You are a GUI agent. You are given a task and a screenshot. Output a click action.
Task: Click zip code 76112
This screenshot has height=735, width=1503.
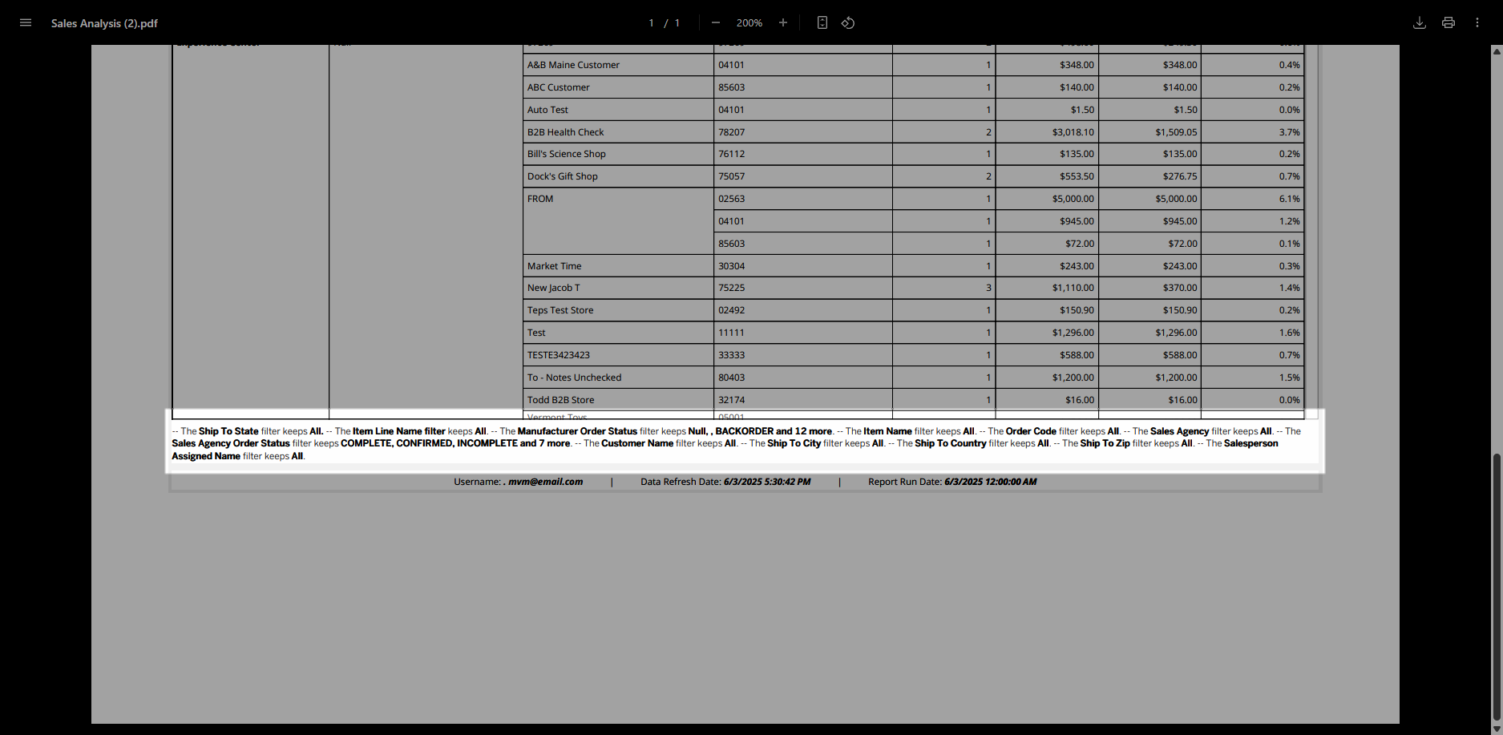tap(731, 154)
